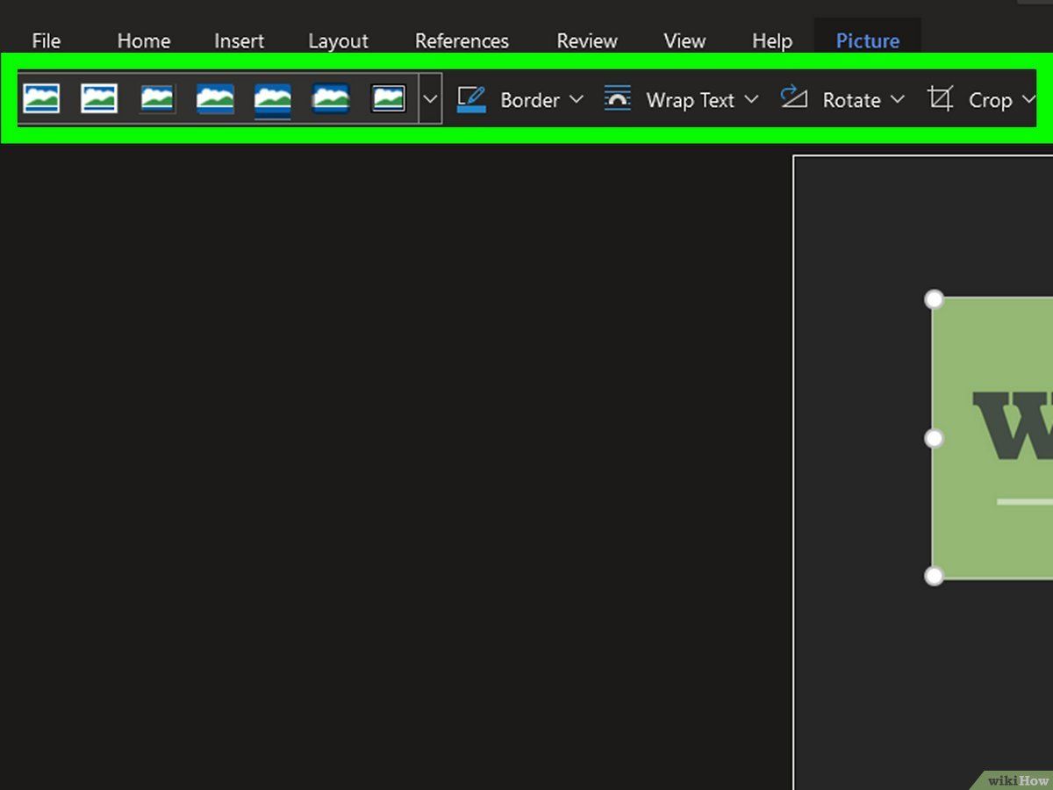Expand the picture styles gallery arrow
Screen dimensions: 1053x790
(430, 98)
